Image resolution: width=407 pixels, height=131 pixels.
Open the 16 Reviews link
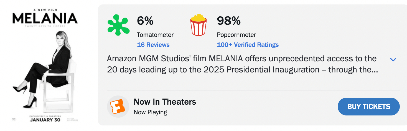153,45
